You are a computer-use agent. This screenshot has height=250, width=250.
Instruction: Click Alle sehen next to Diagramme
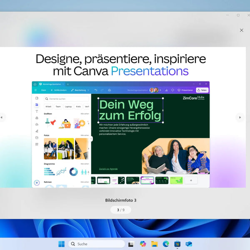(x=85, y=164)
